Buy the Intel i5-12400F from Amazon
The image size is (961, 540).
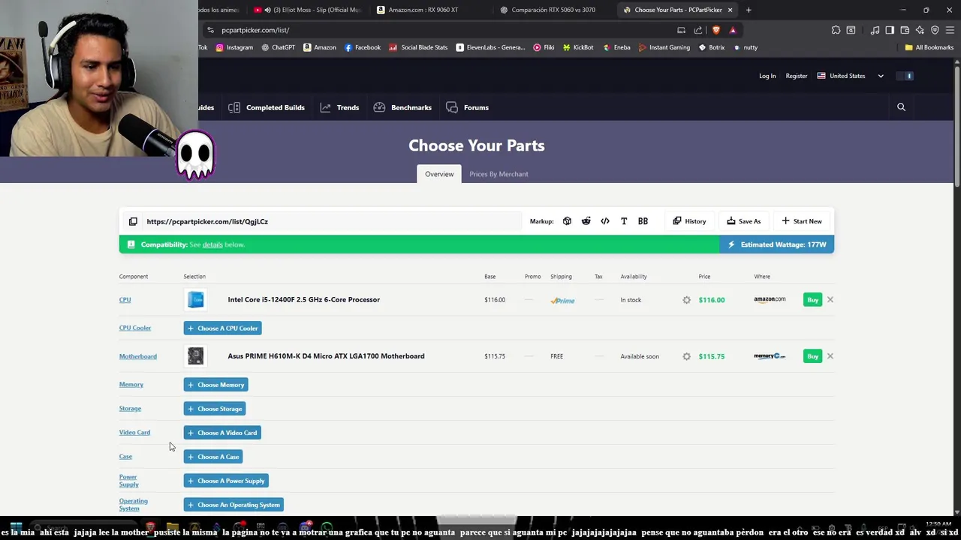click(x=812, y=300)
